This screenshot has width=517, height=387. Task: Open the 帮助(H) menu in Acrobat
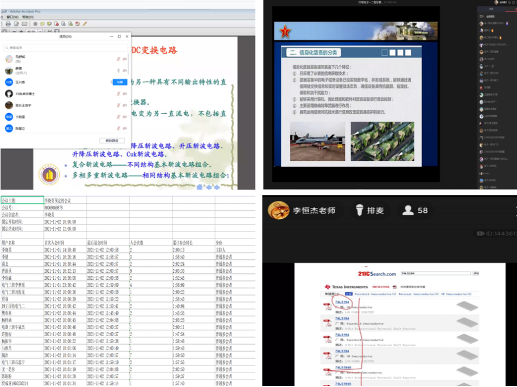[27, 17]
